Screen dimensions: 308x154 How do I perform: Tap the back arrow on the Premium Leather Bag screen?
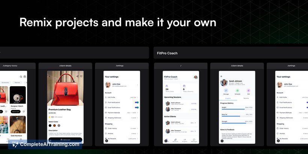pos(50,76)
